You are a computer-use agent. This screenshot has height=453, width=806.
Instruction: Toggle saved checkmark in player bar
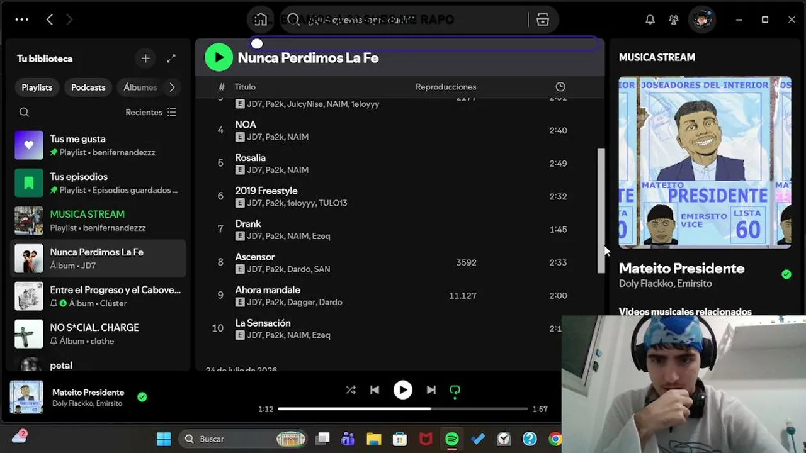142,397
